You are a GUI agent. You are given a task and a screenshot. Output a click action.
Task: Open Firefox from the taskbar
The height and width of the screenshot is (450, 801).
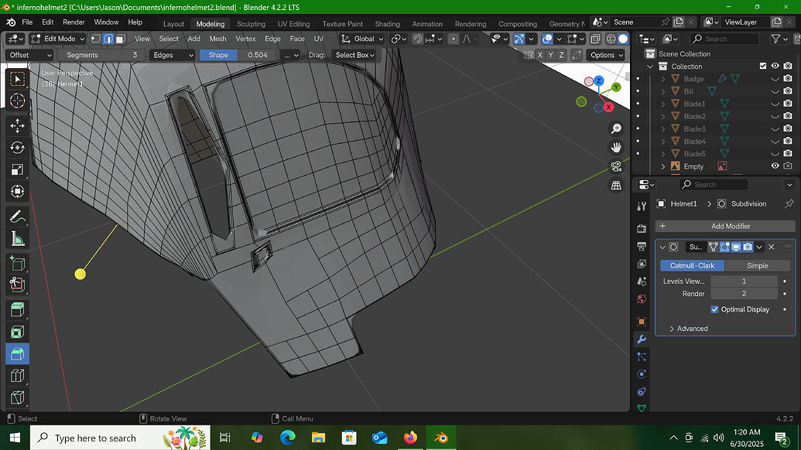click(x=410, y=438)
